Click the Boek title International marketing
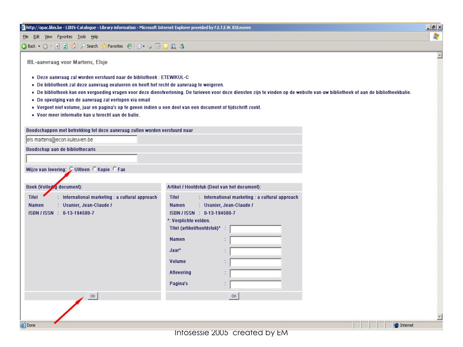The width and height of the screenshot is (463, 347). coord(110,197)
